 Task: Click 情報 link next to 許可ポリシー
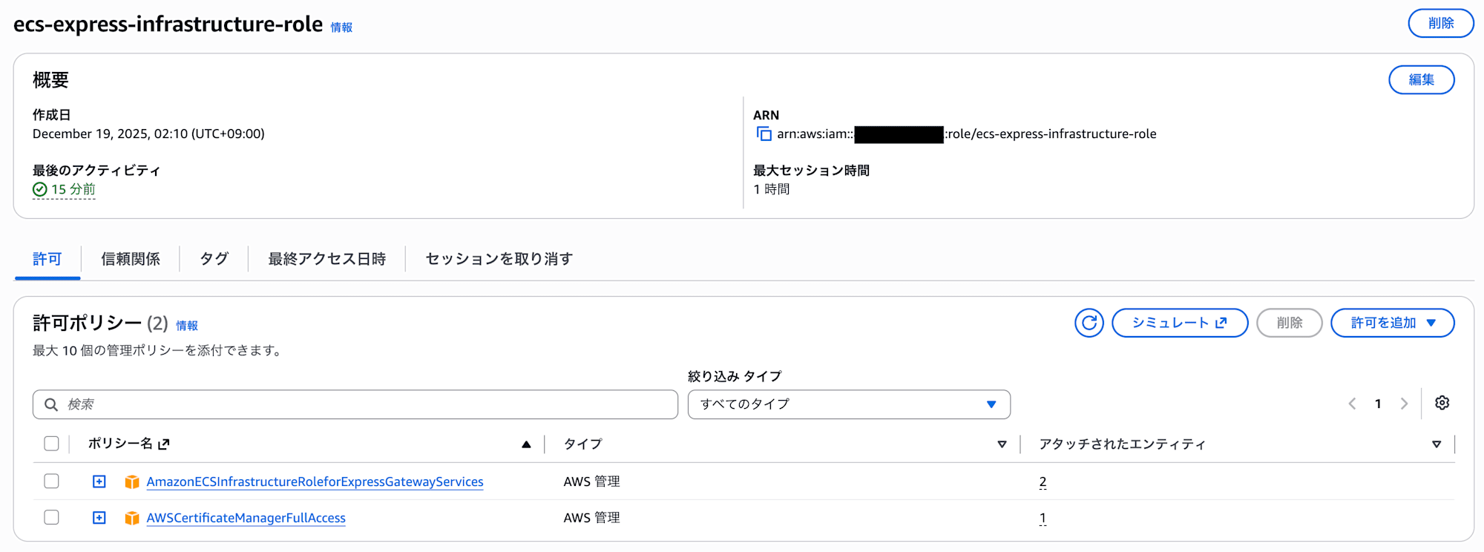click(x=187, y=326)
